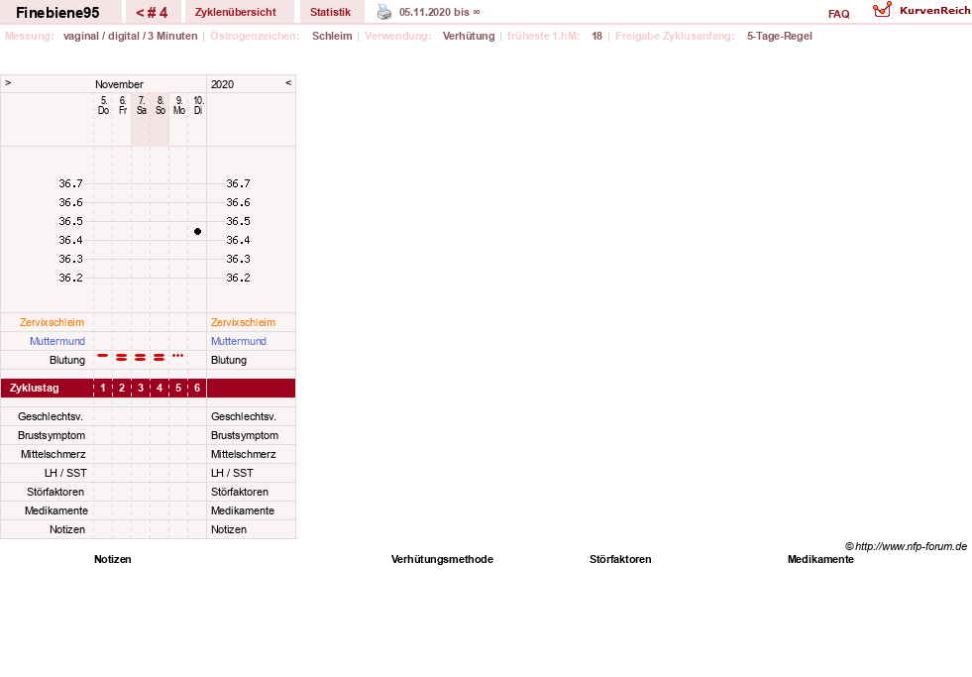Click the '9. Mo' date header
Image resolution: width=972 pixels, height=677 pixels.
(179, 105)
